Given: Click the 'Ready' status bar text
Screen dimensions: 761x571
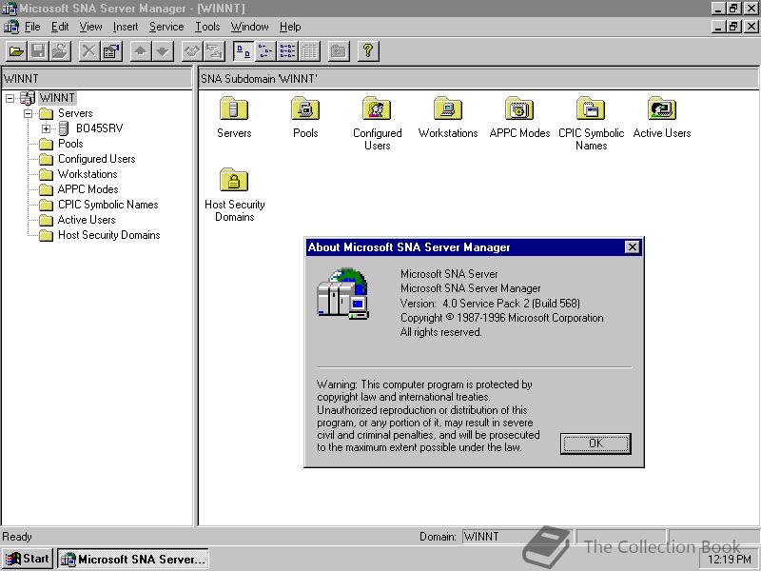Looking at the screenshot, I should [x=17, y=537].
